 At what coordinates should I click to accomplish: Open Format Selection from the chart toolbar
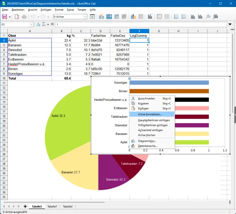[93, 17]
